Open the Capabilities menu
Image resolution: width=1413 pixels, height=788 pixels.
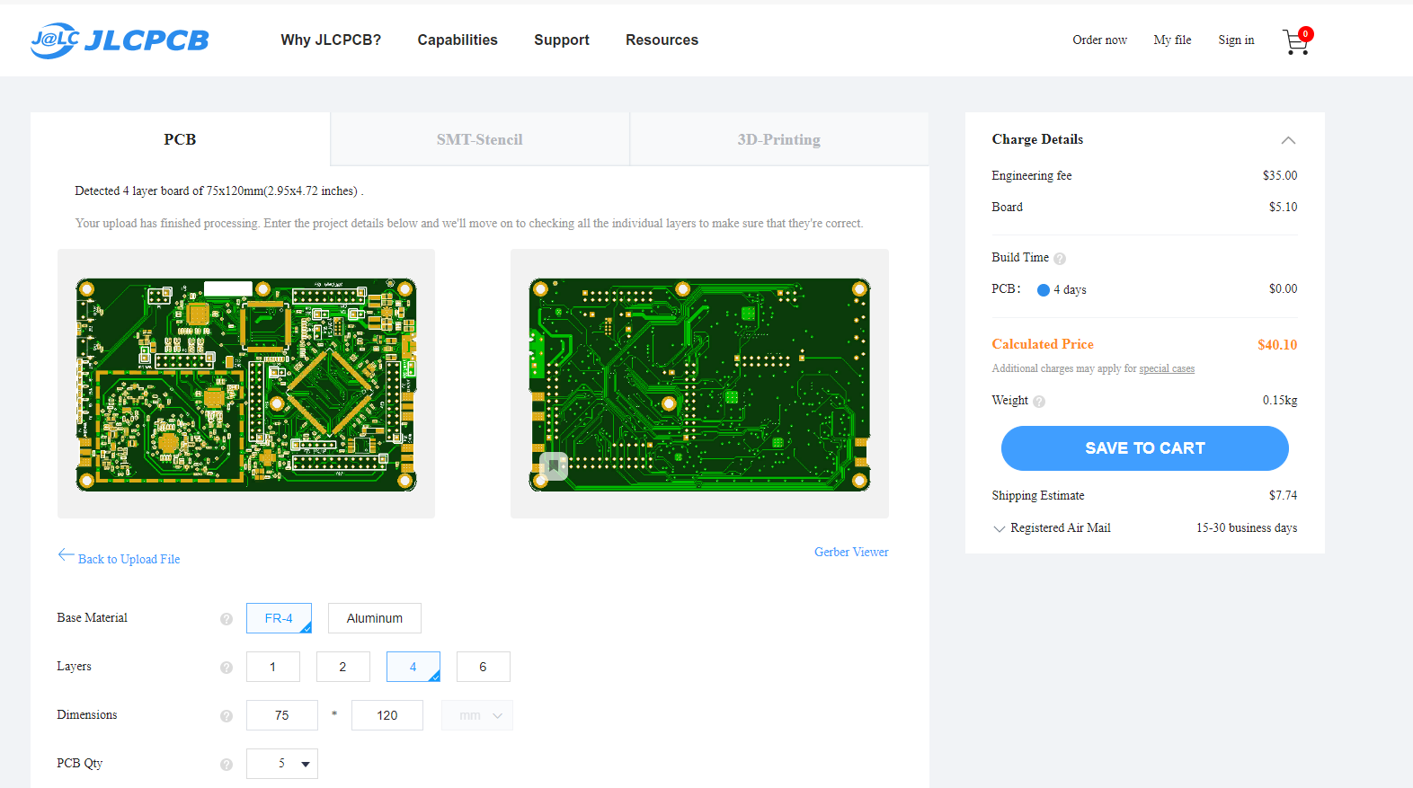point(458,40)
